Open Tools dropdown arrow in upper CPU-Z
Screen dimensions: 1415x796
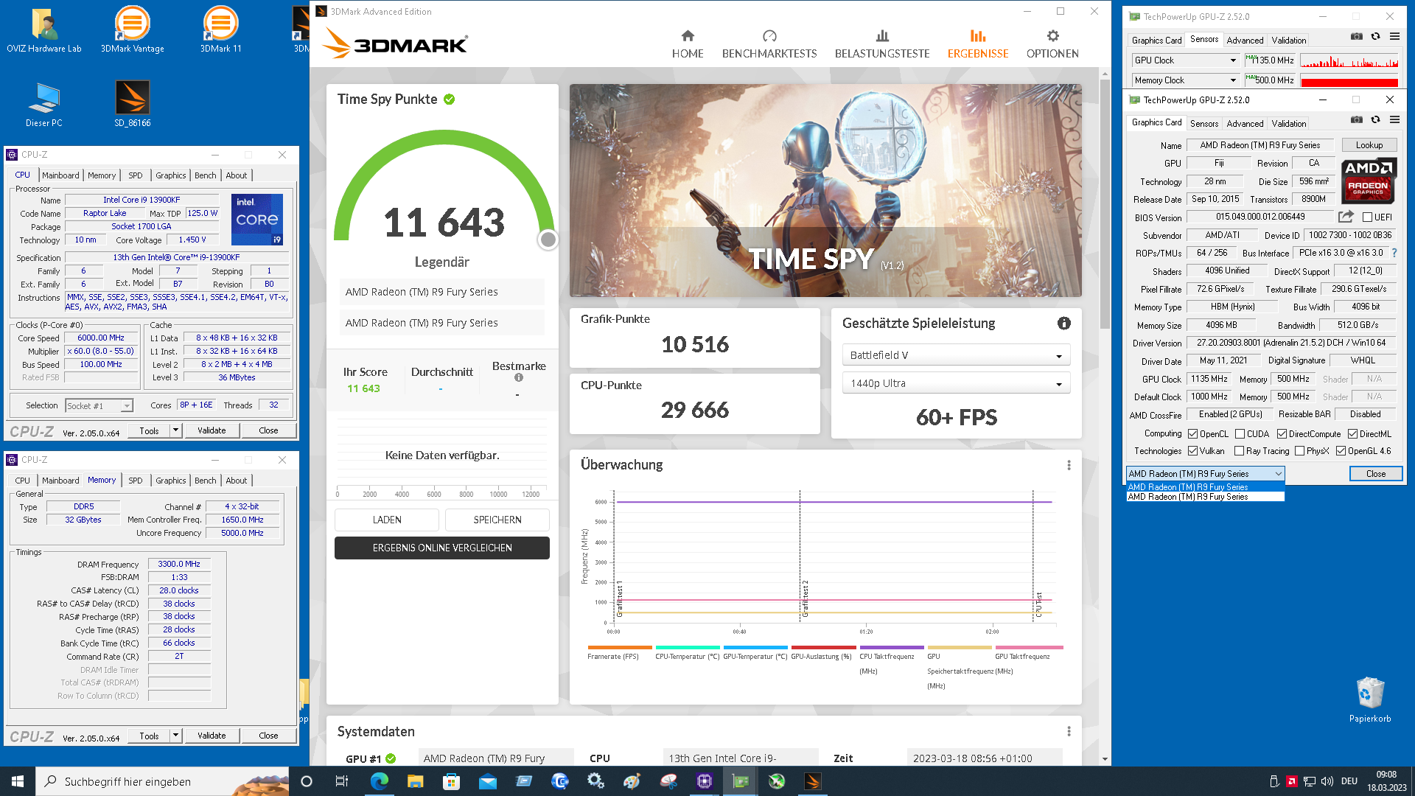tap(175, 430)
